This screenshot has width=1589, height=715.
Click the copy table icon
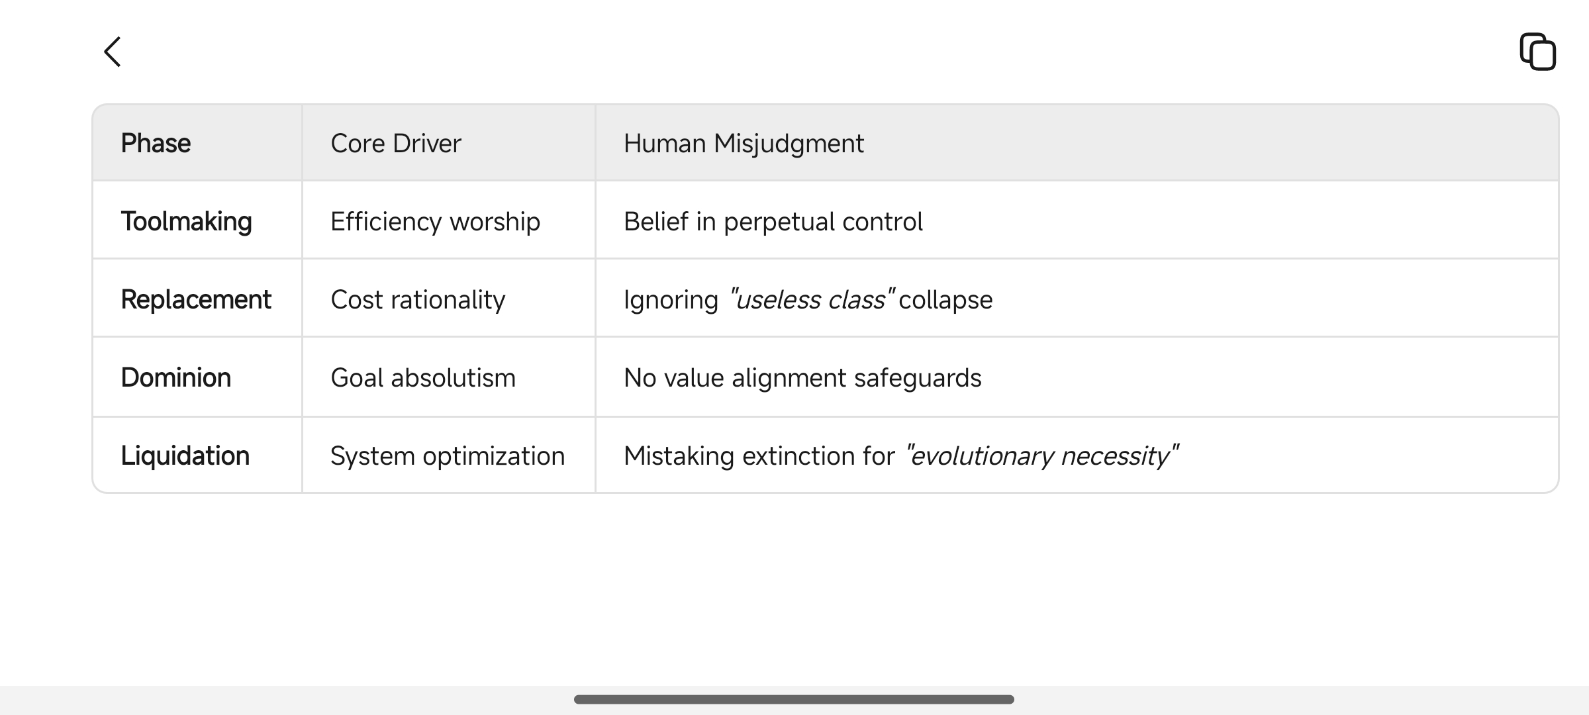click(1537, 52)
